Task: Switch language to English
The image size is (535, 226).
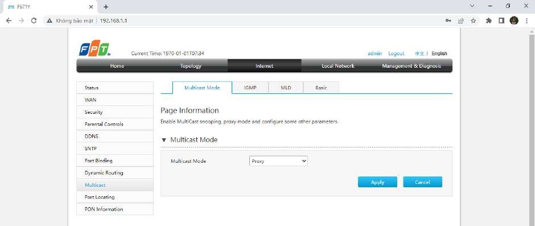Action: pos(439,54)
